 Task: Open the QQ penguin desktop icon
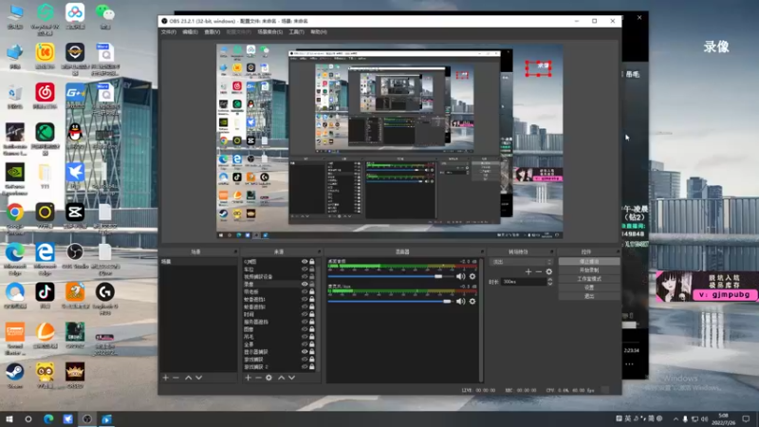[x=75, y=132]
